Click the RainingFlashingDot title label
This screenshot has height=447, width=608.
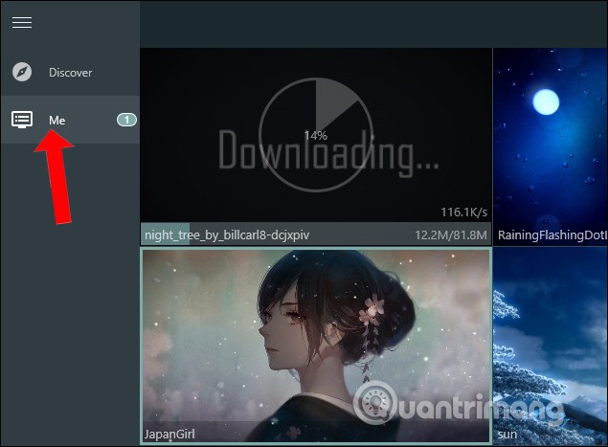[x=552, y=235]
